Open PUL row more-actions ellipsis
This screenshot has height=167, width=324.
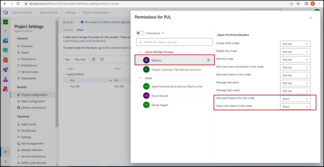[110, 80]
